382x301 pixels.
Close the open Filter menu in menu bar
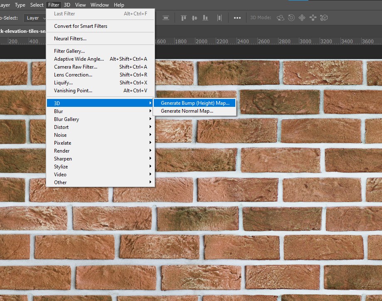54,5
